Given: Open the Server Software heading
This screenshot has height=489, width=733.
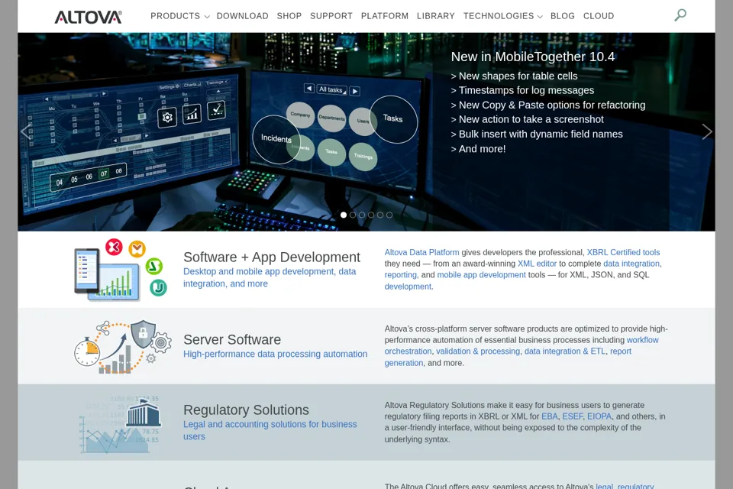Looking at the screenshot, I should pos(232,339).
